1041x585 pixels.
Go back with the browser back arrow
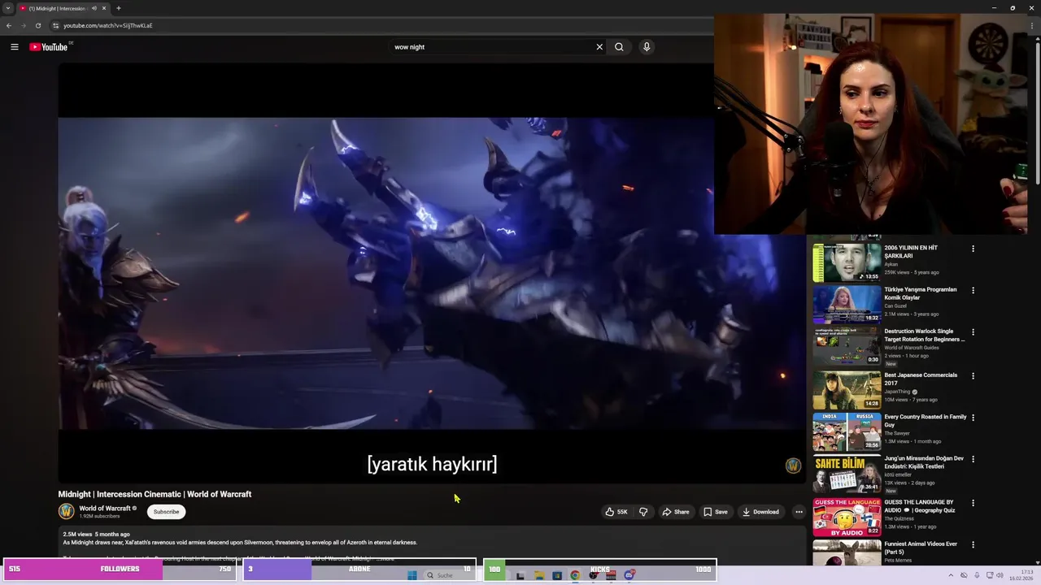click(9, 25)
